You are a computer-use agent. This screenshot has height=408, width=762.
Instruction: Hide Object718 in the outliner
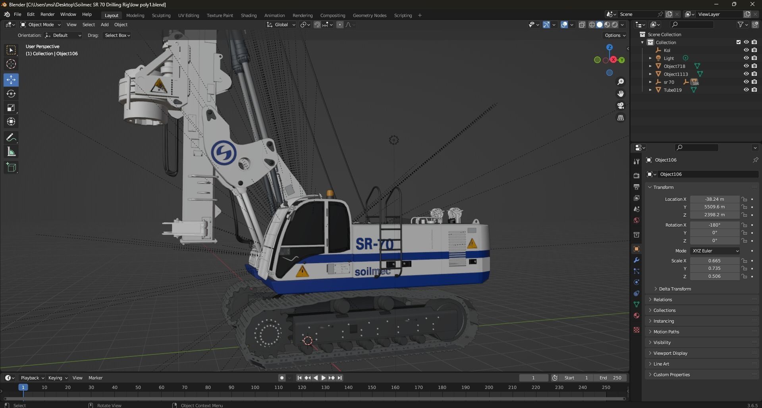point(746,66)
